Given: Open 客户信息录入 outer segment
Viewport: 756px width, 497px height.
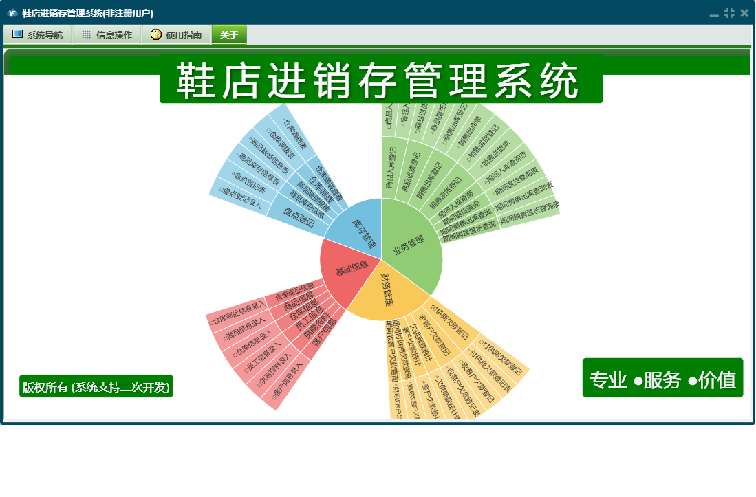Looking at the screenshot, I should (288, 382).
